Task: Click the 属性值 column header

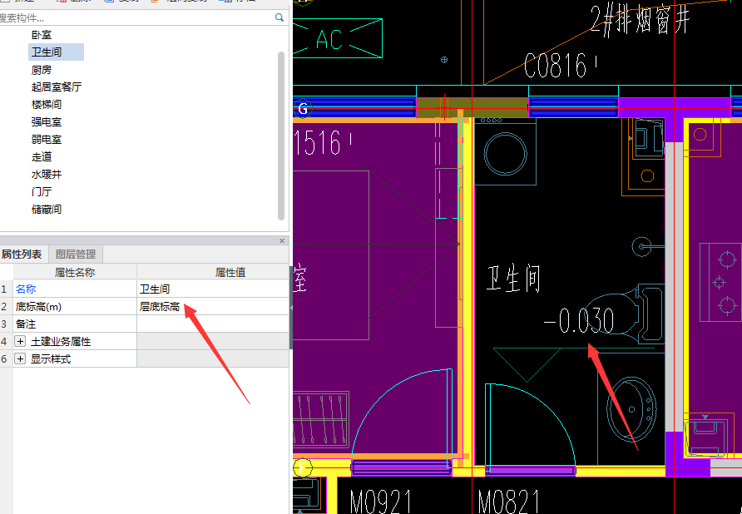Action: 214,272
